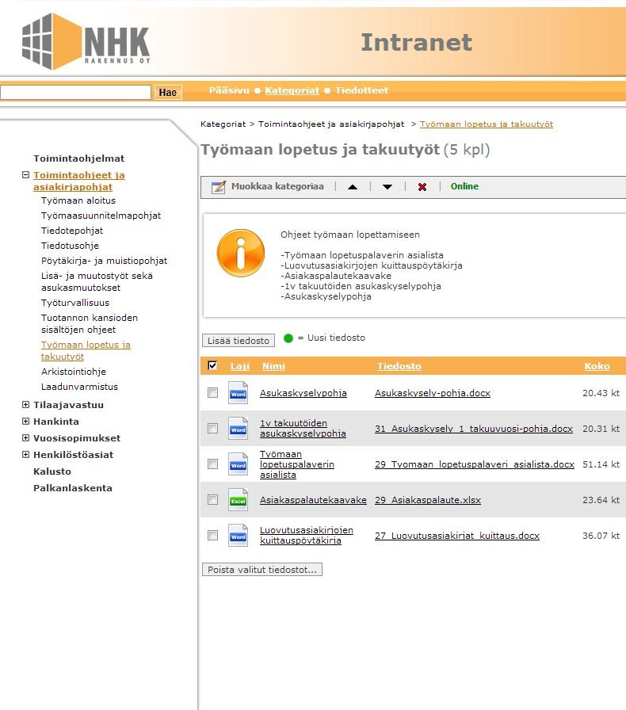
Task: Sort the table by Tiedosto column
Action: 399,366
